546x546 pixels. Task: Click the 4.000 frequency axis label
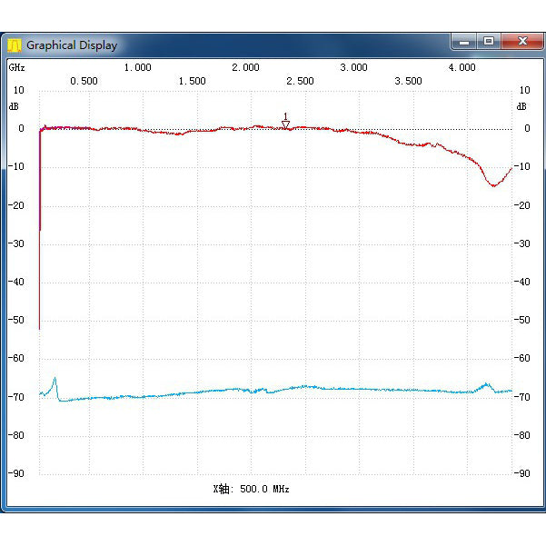[462, 67]
